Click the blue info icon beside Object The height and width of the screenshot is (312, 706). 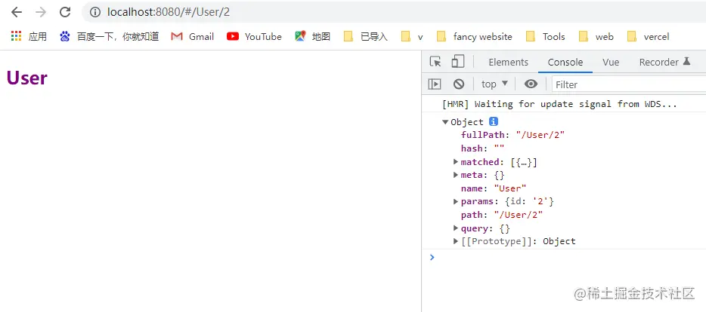(494, 121)
